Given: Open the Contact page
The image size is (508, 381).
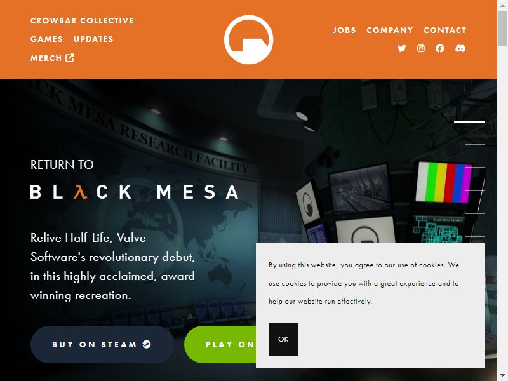Looking at the screenshot, I should point(445,30).
